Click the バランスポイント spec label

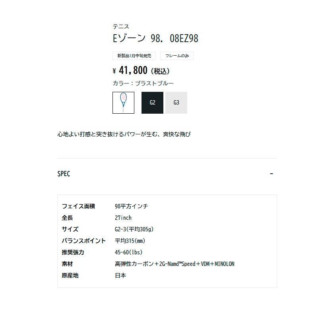pyautogui.click(x=84, y=241)
